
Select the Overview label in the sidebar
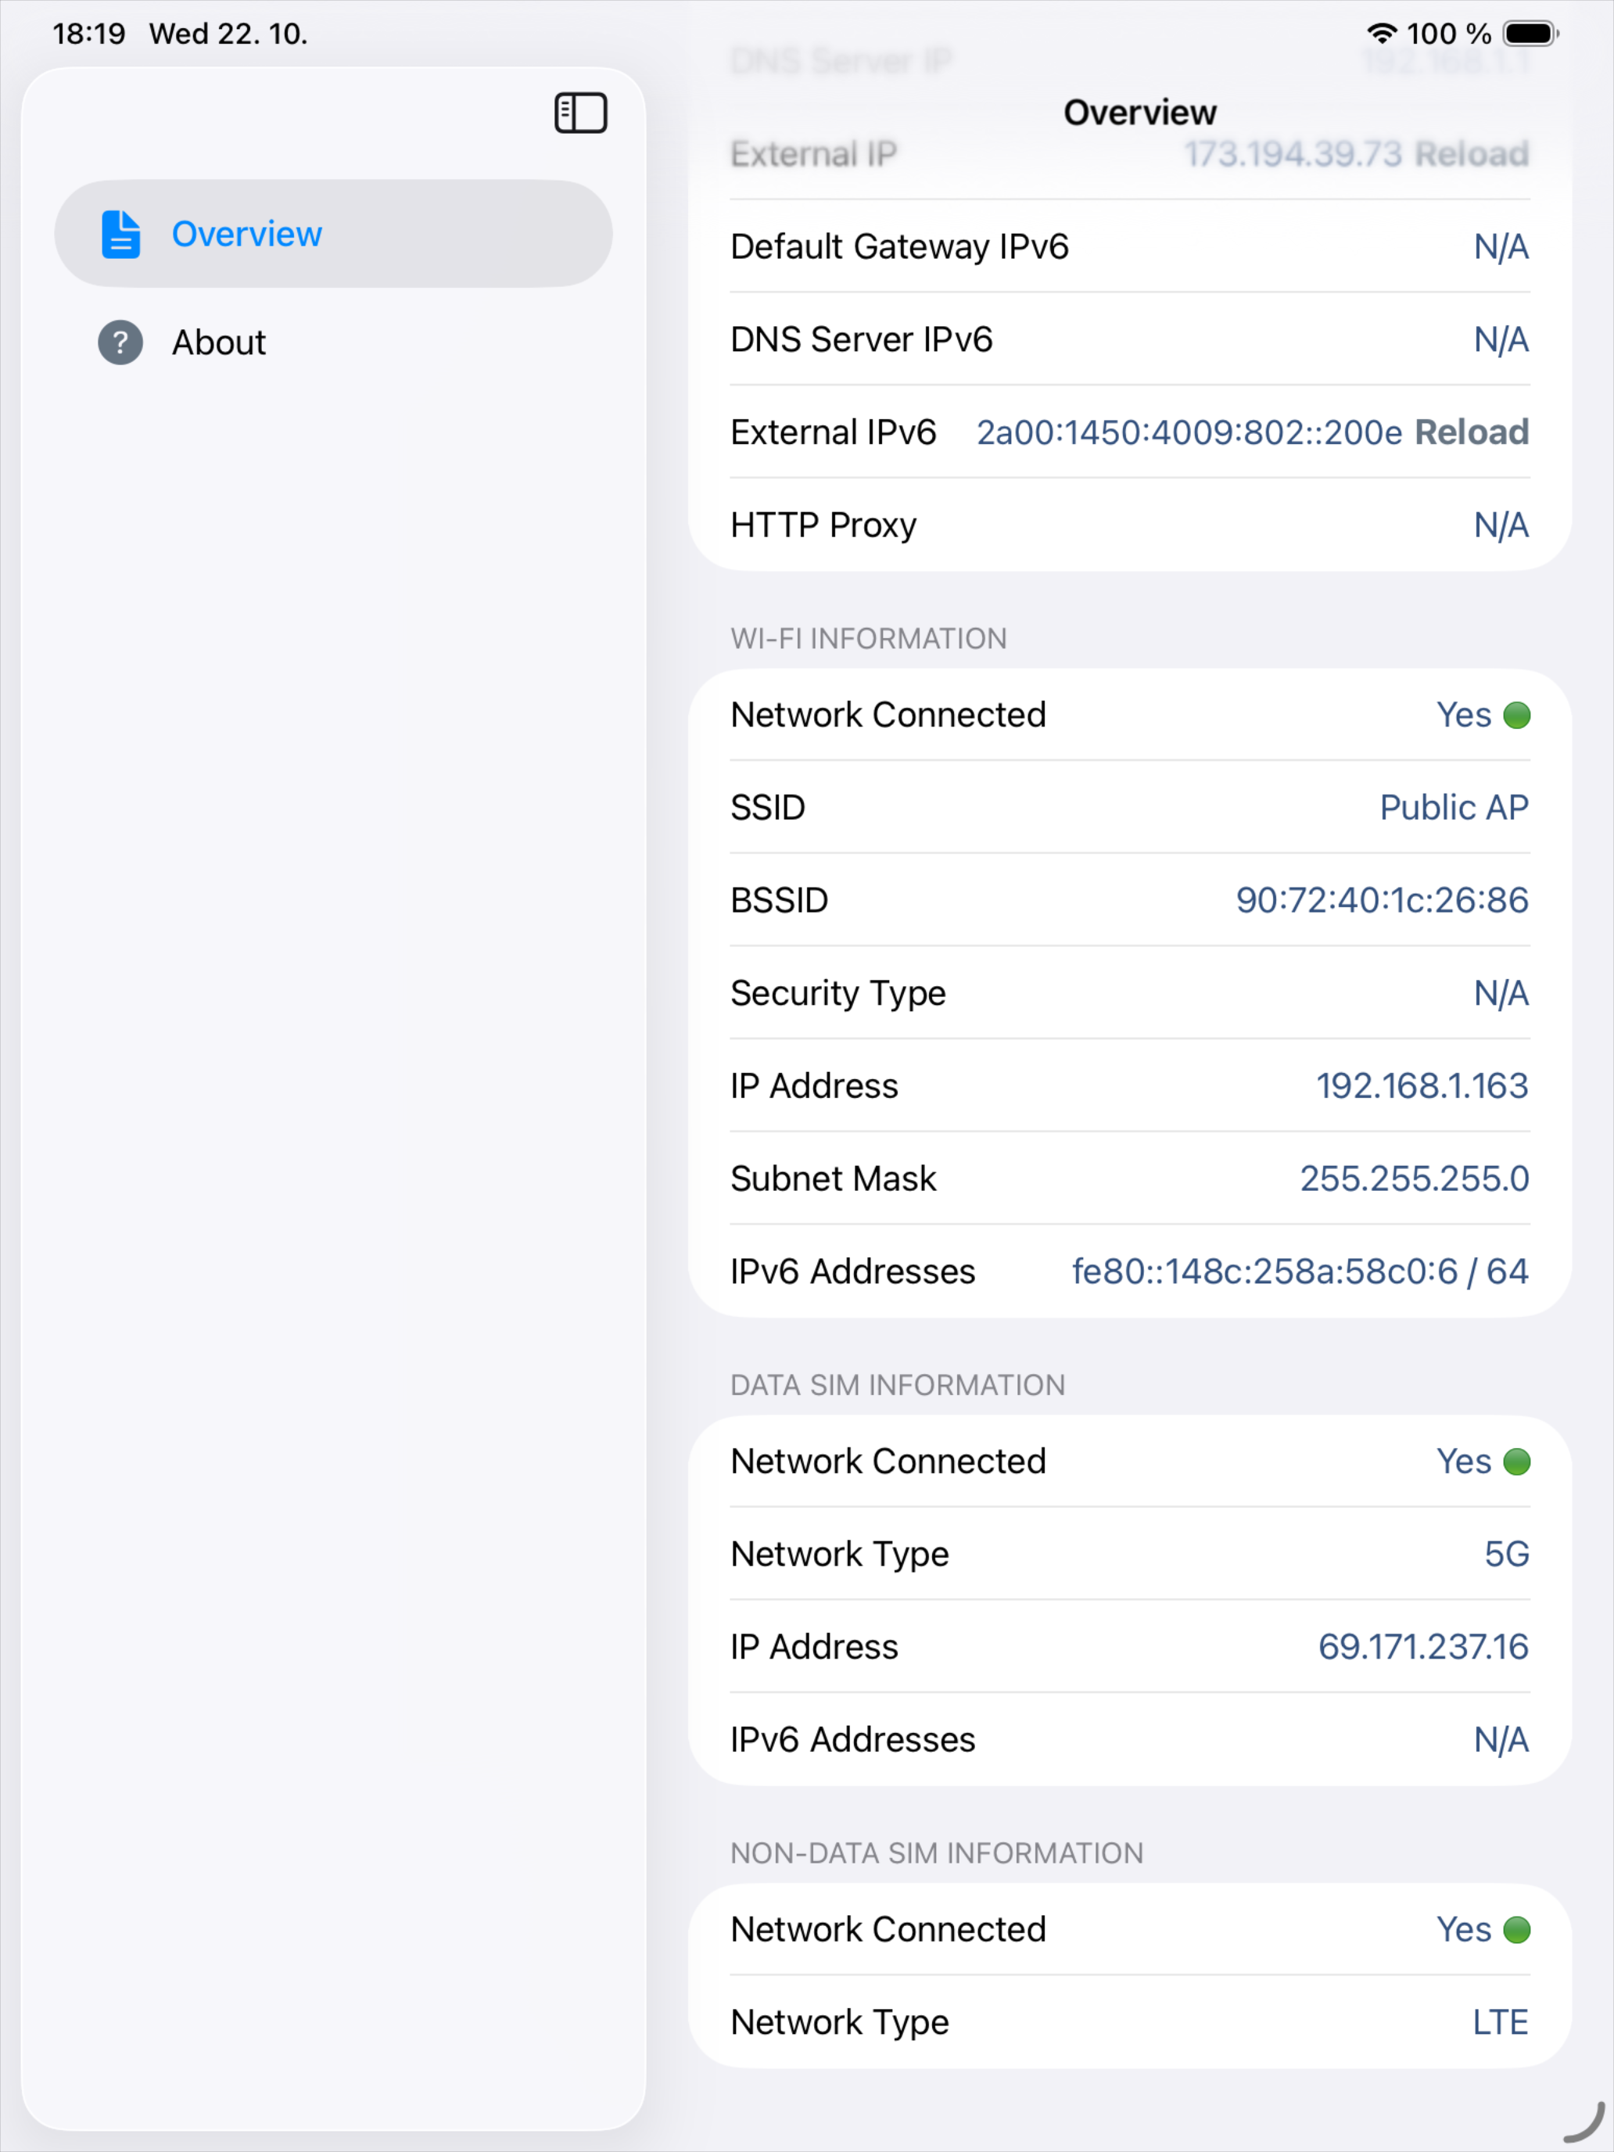247,235
